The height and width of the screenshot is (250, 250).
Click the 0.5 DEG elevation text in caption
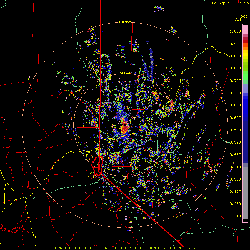click(x=134, y=248)
